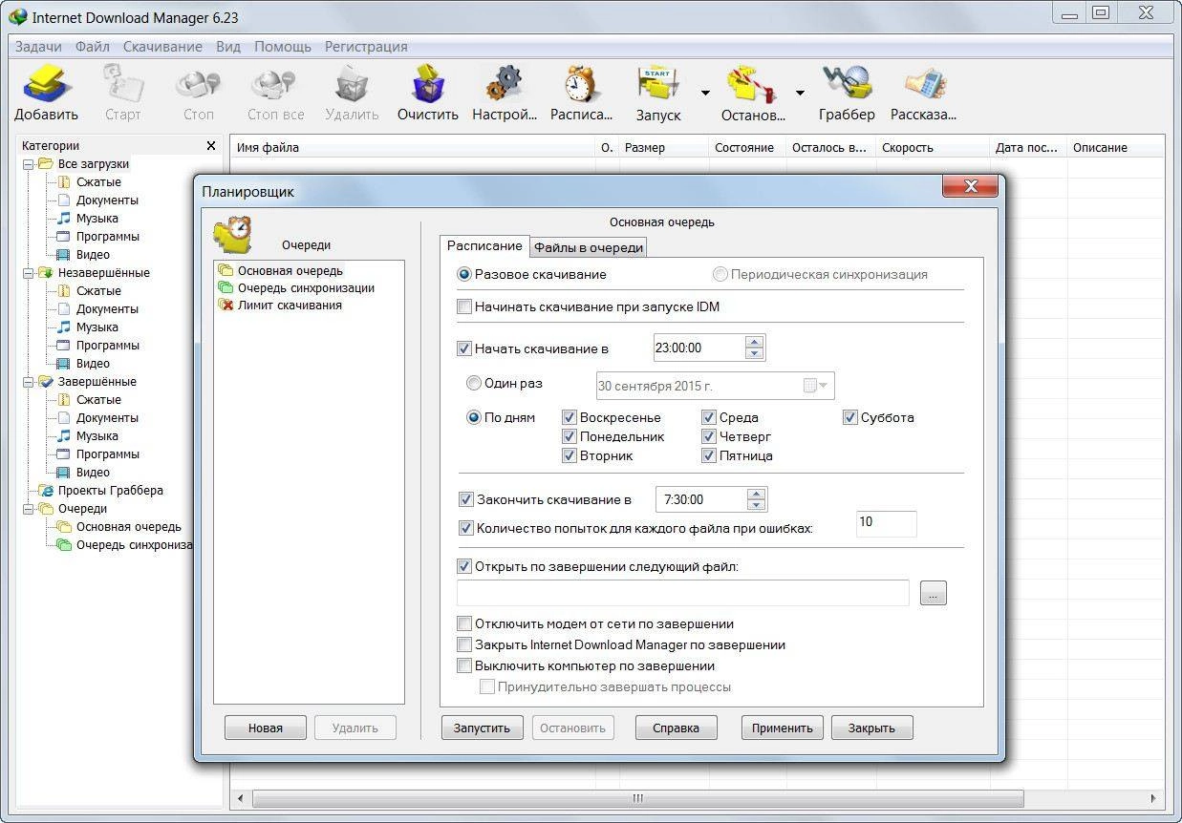The height and width of the screenshot is (823, 1182).
Task: Enable Закрыть Internet Download Manager по завершении
Action: tap(464, 645)
